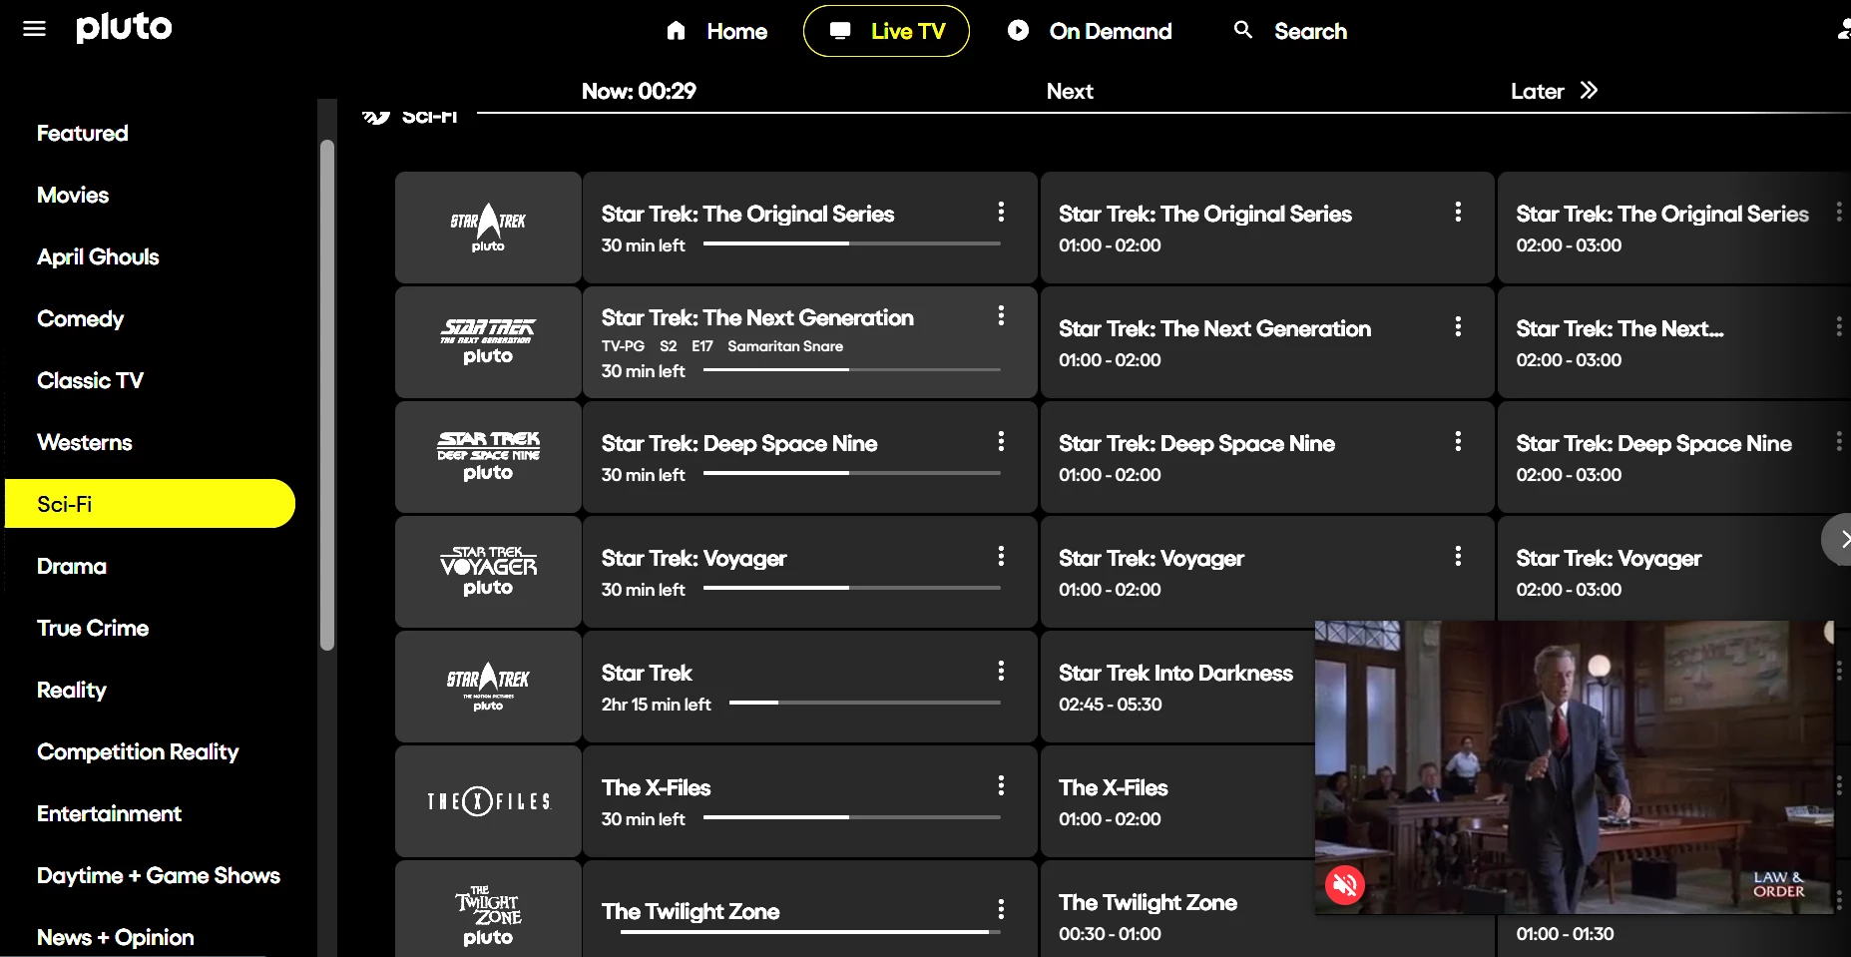
Task: Click The Twilight Zone progress bar
Action: pos(810,932)
